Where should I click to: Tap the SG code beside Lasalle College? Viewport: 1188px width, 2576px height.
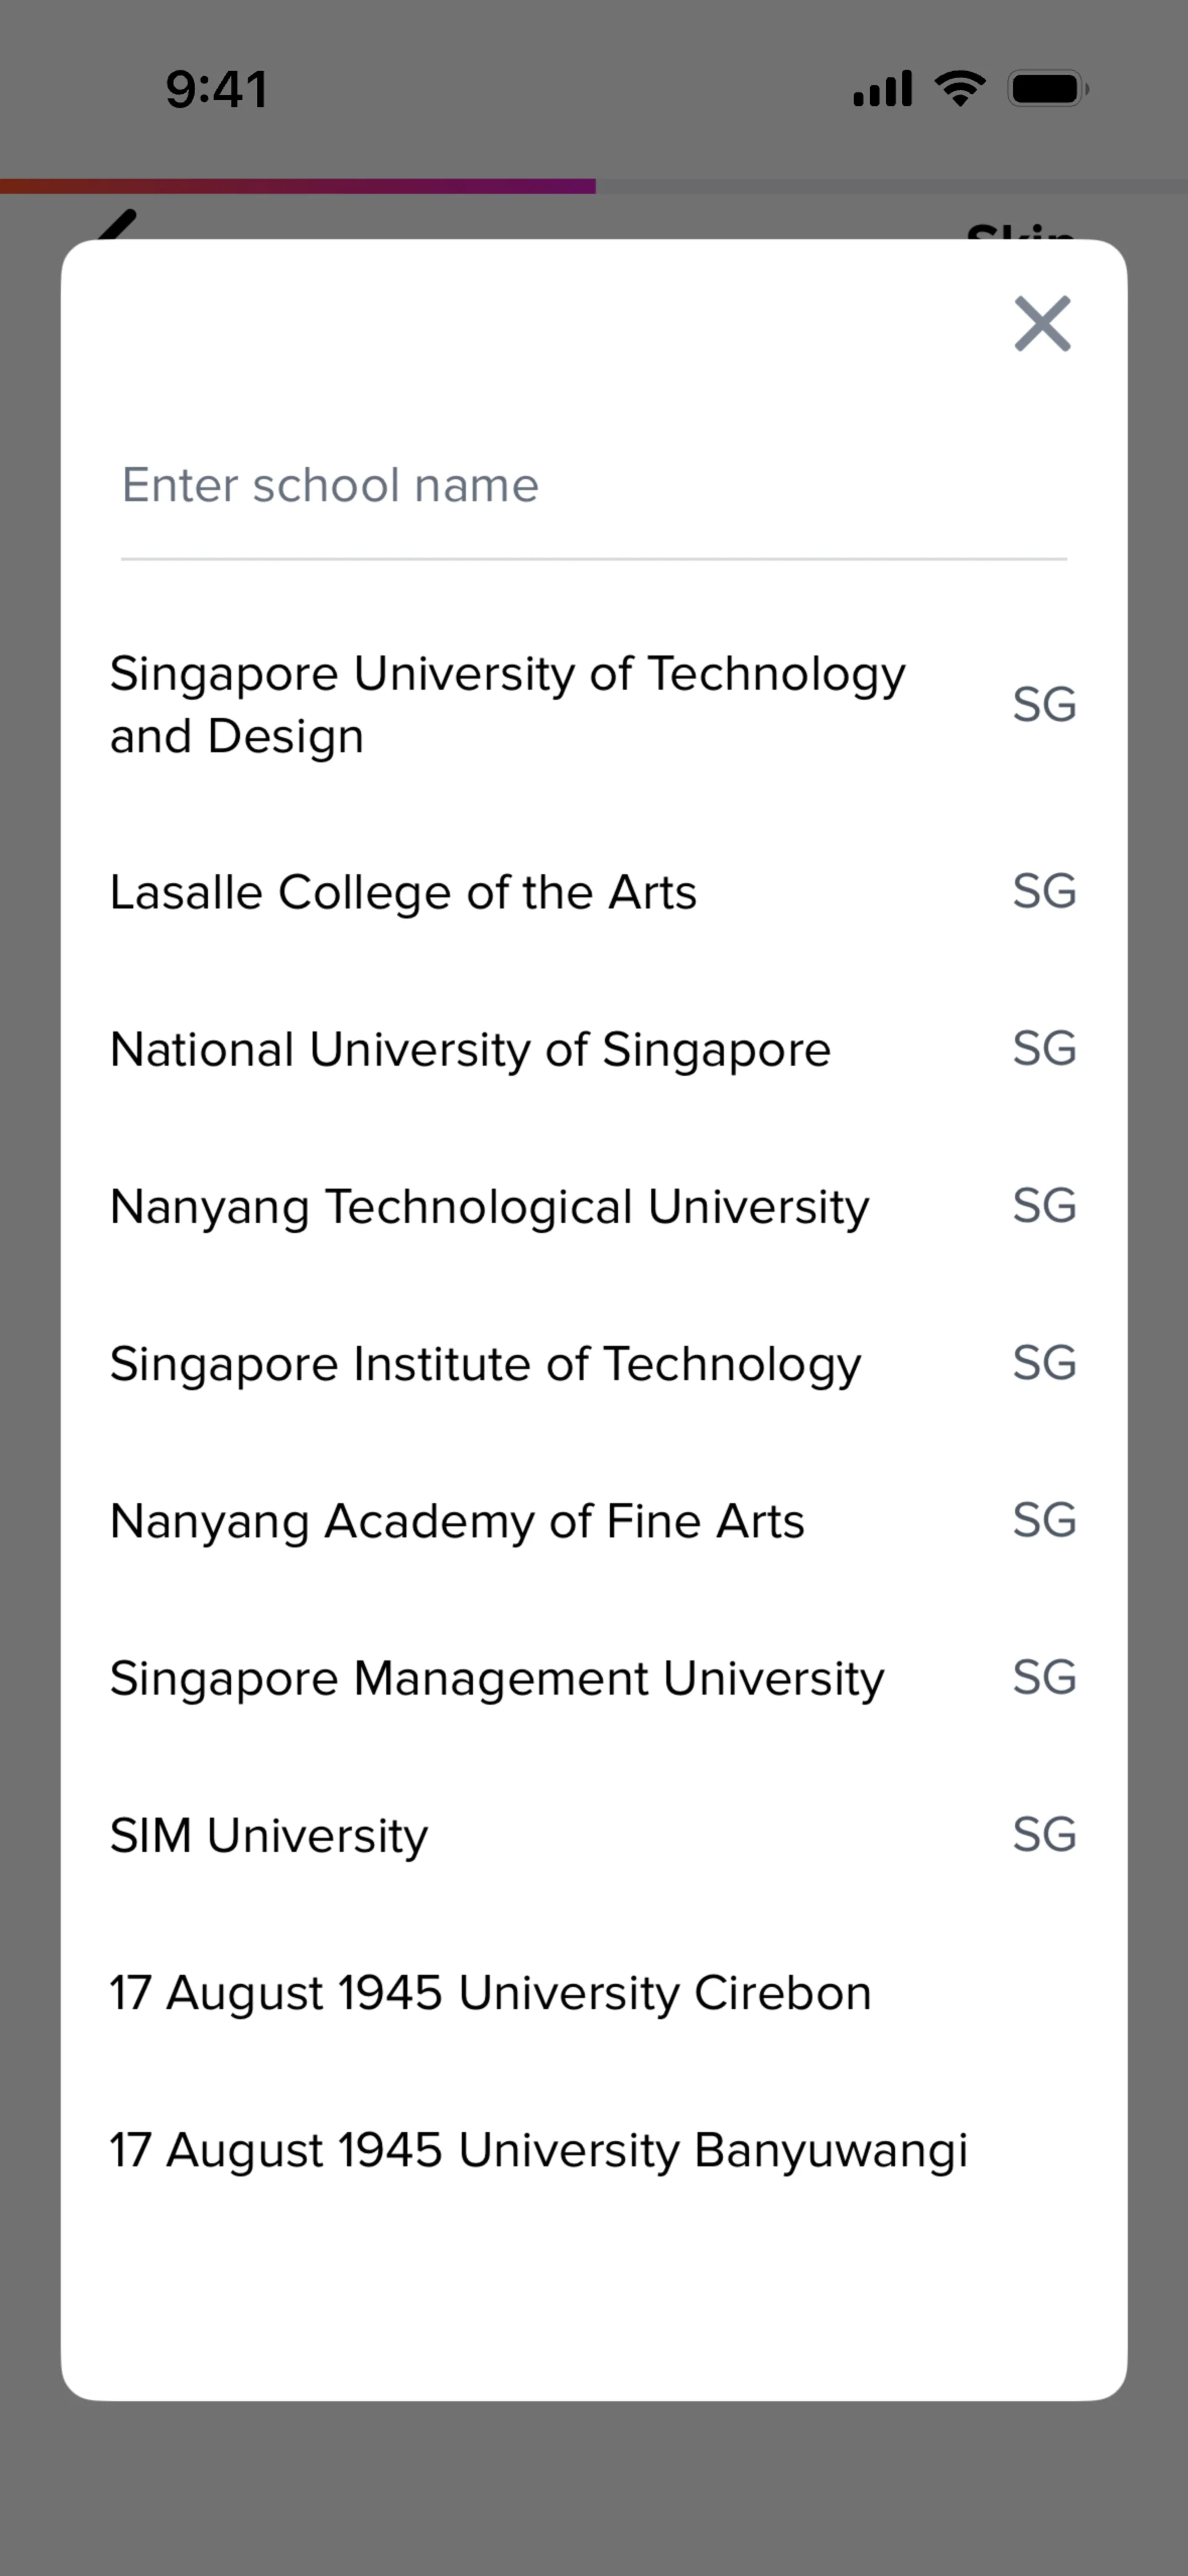click(x=1044, y=890)
